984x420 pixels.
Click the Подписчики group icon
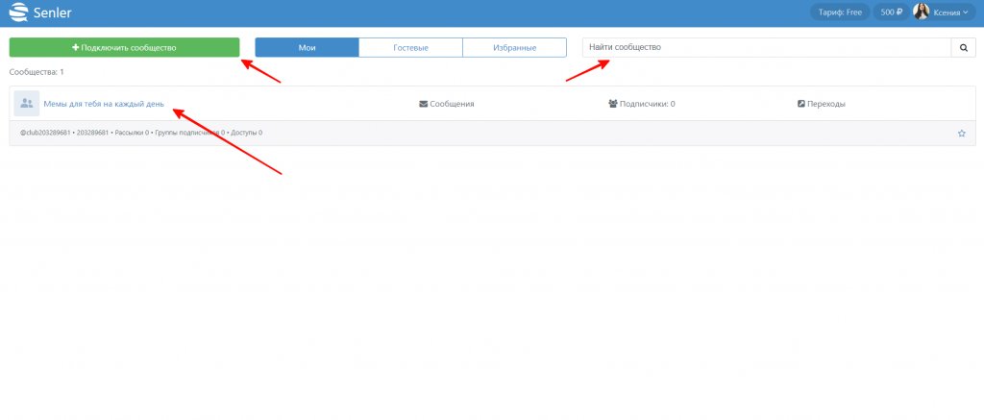coord(613,104)
